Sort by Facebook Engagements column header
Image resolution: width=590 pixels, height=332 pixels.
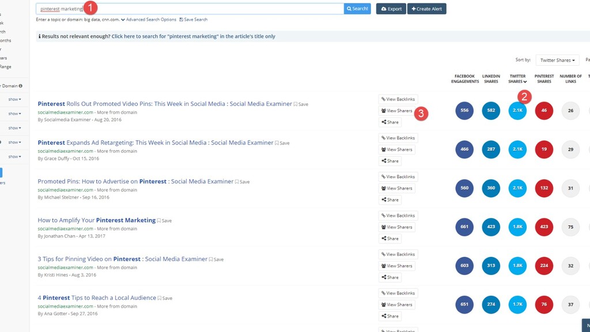[x=465, y=78]
